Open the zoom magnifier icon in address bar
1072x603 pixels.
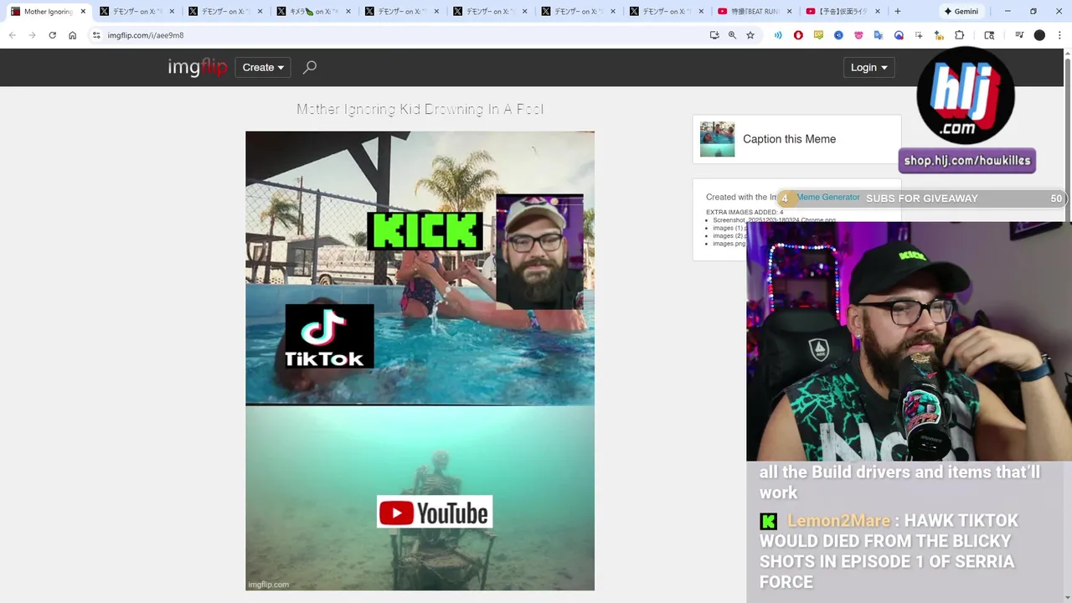pyautogui.click(x=732, y=35)
